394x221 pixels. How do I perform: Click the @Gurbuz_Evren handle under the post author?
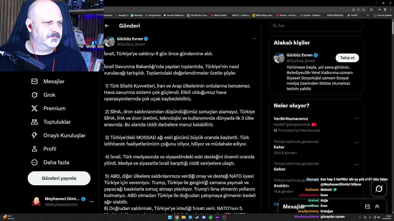[x=131, y=44]
